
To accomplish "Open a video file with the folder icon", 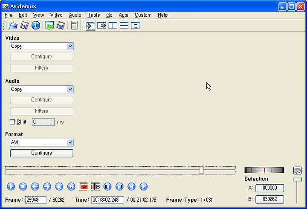I will click(x=13, y=26).
